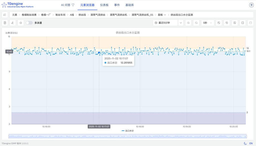Enable the 多泳道 multi-lane toggle

[x=29, y=23]
